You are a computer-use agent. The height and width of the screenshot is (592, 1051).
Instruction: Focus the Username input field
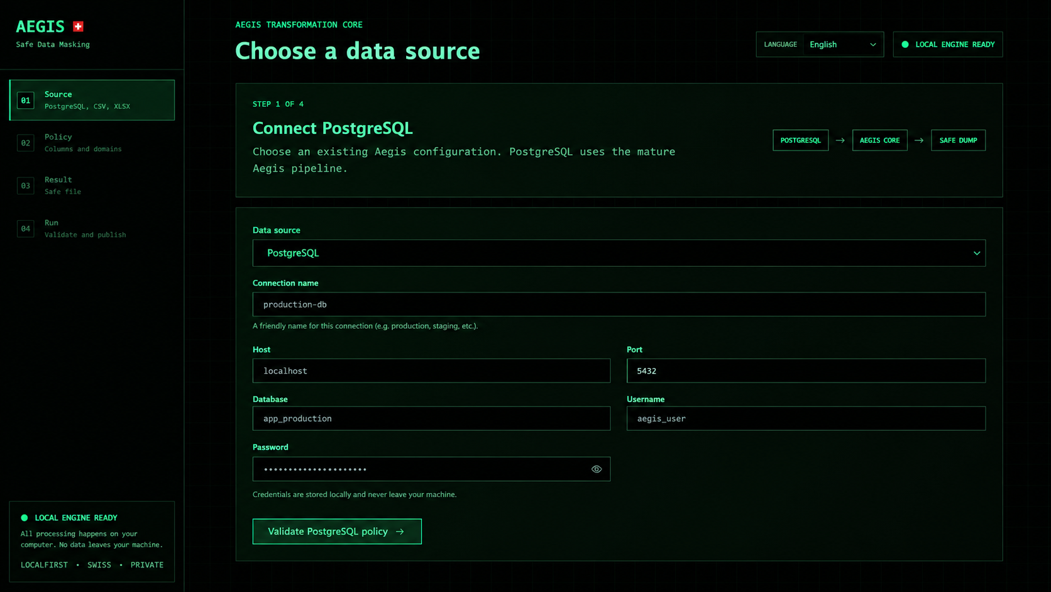coord(806,418)
